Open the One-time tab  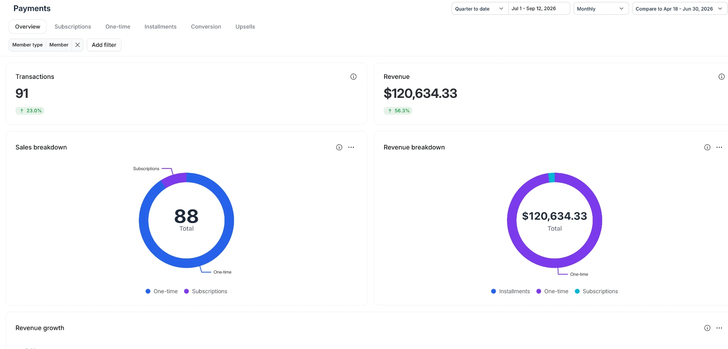click(x=118, y=27)
